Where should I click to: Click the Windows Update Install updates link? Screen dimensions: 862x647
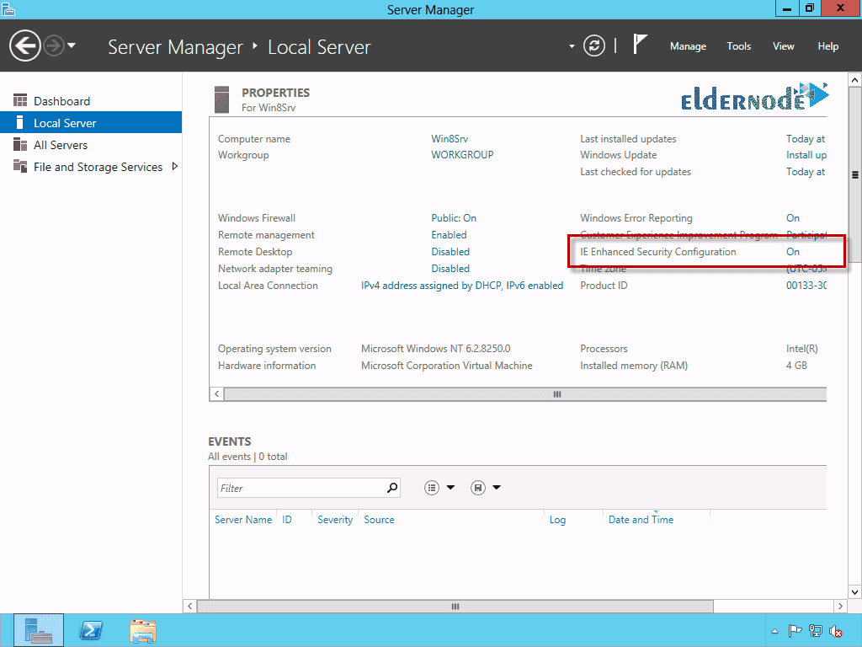pyautogui.click(x=806, y=155)
